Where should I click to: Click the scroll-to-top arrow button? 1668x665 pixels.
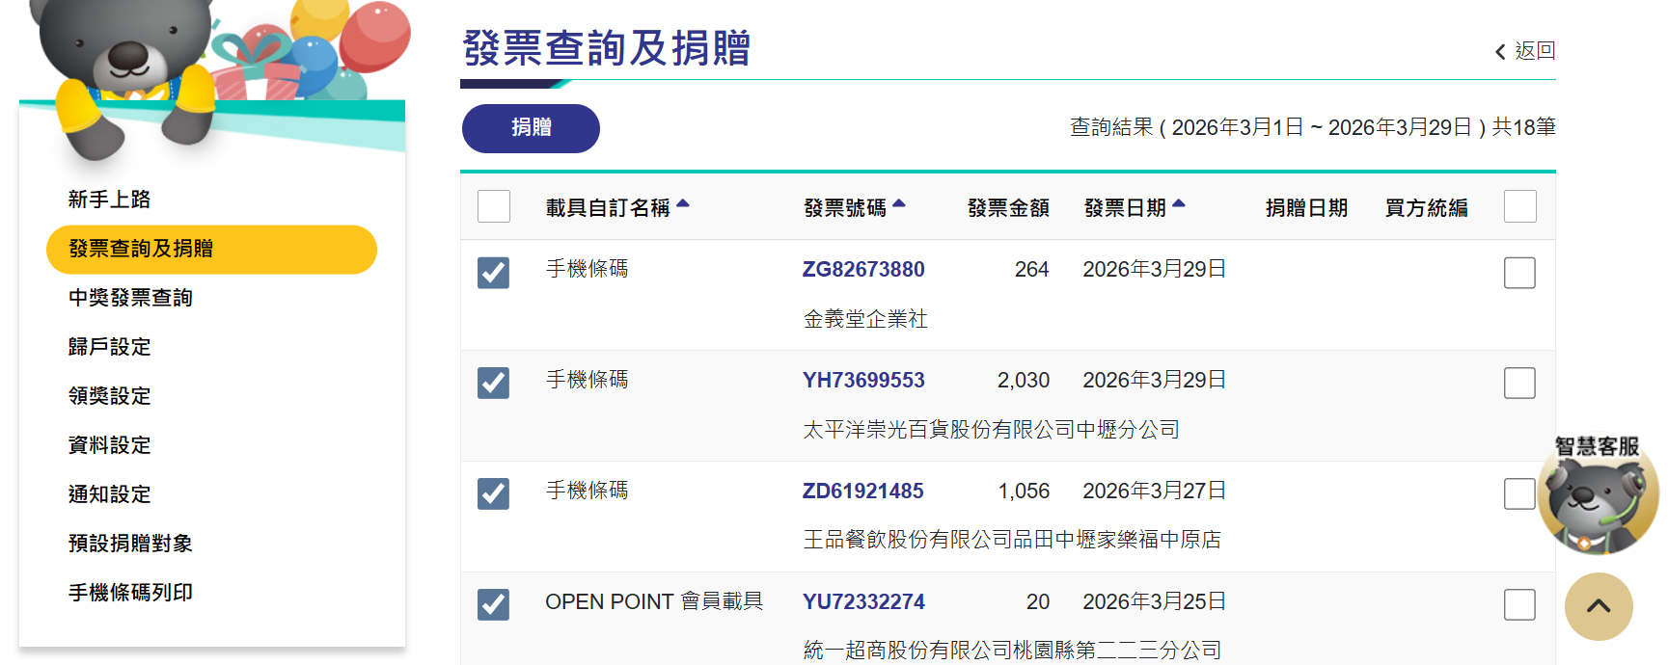tap(1599, 606)
